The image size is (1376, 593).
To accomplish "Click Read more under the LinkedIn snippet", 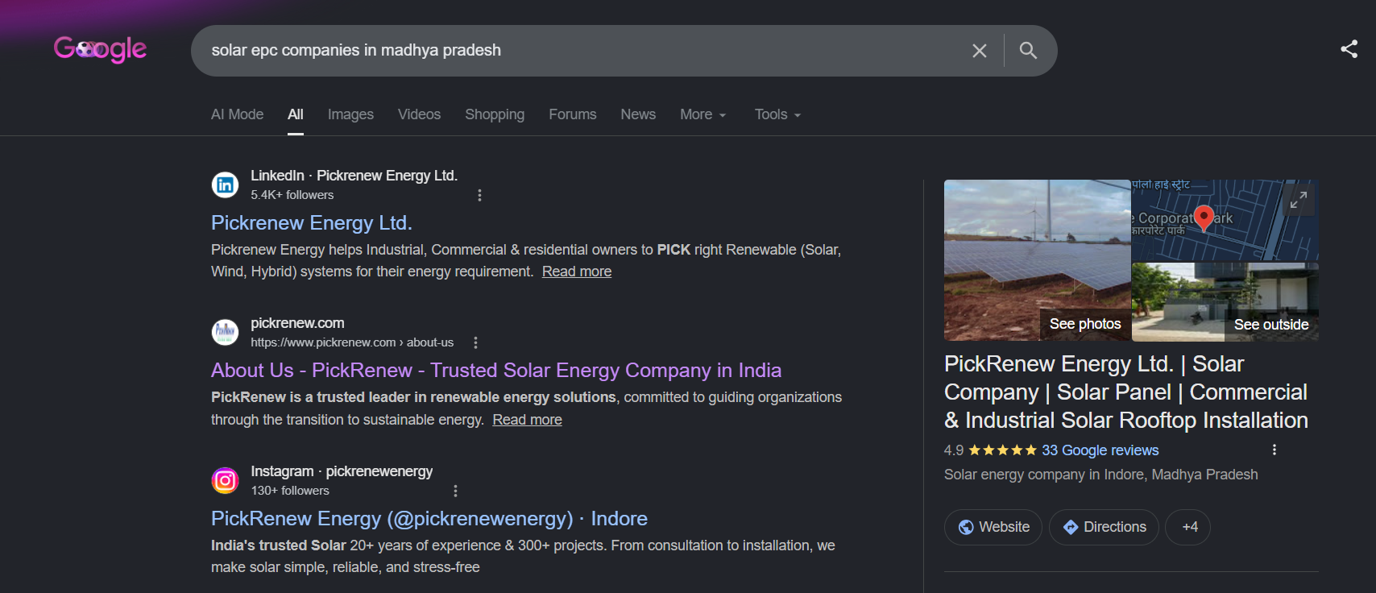I will [577, 272].
